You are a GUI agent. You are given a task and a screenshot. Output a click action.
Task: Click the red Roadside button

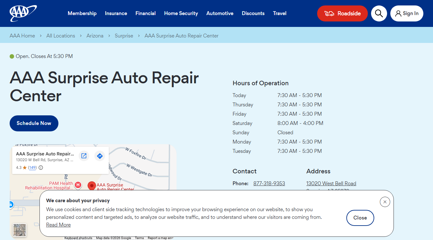[x=342, y=13]
